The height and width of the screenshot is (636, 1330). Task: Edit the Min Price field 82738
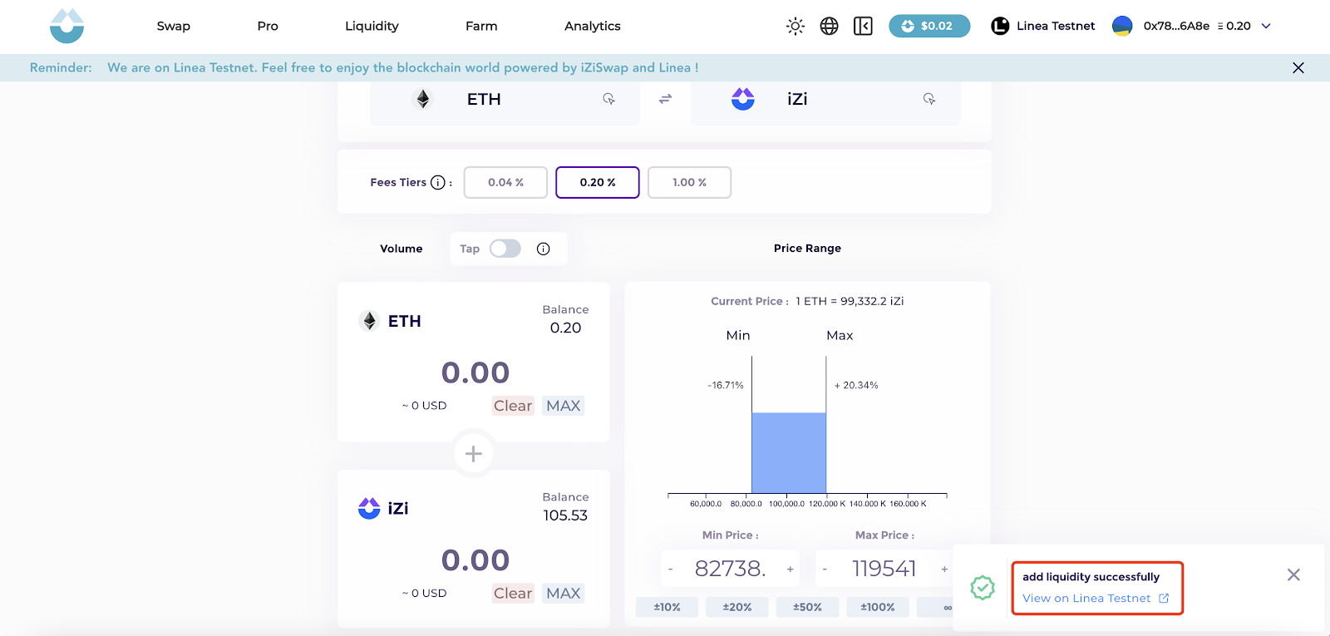[730, 569]
